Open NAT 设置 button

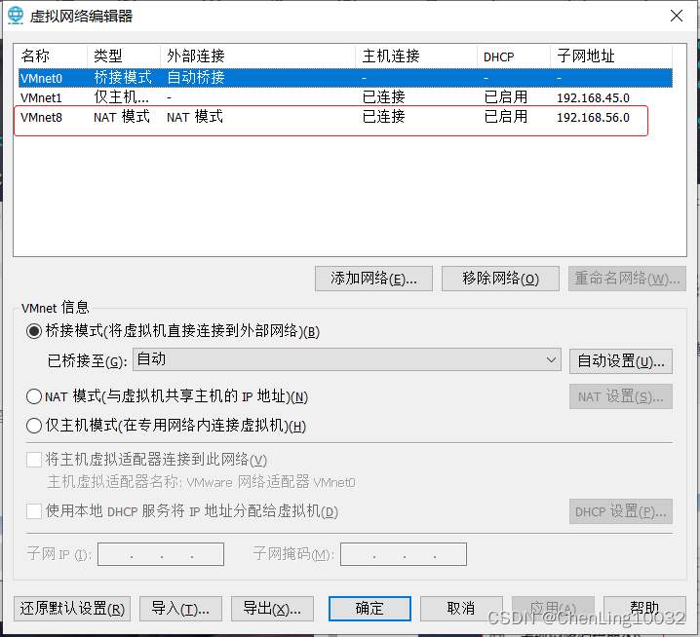(x=620, y=396)
